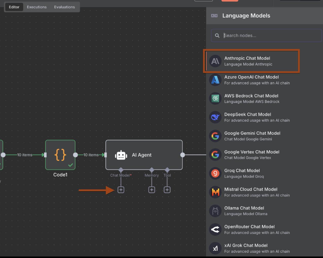Image resolution: width=323 pixels, height=258 pixels.
Task: Click the Language Models panel header icon
Action: point(214,16)
